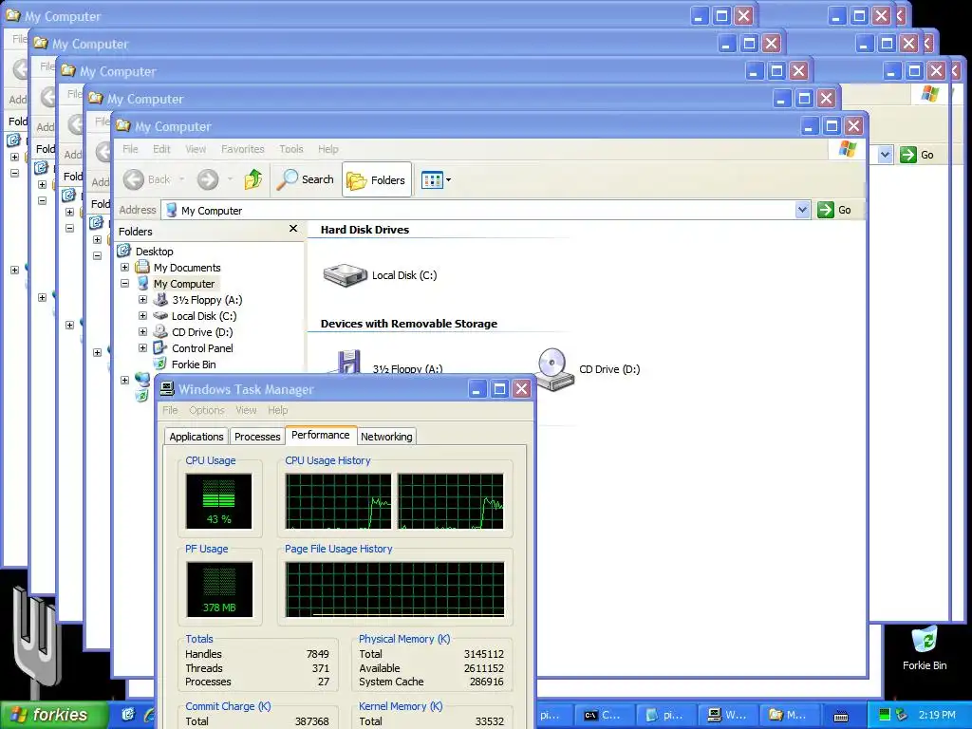Click the forkies Start button

(54, 715)
